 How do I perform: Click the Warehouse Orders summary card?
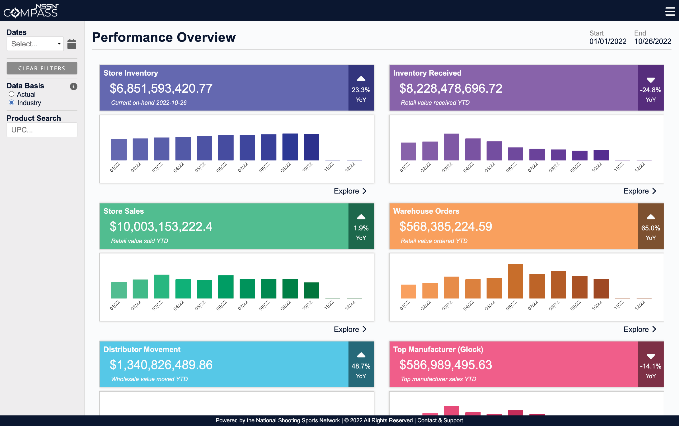tap(526, 226)
